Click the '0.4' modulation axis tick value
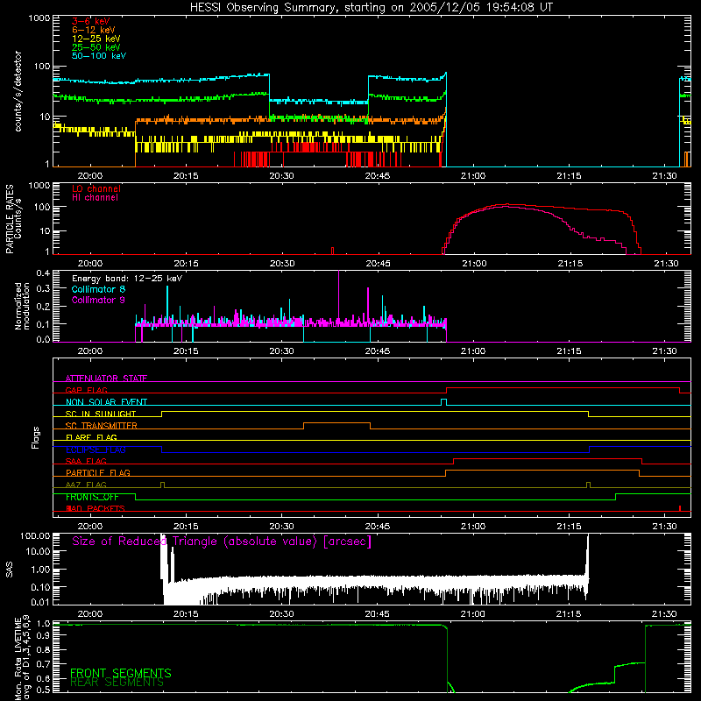The width and height of the screenshot is (701, 701). pyautogui.click(x=43, y=273)
